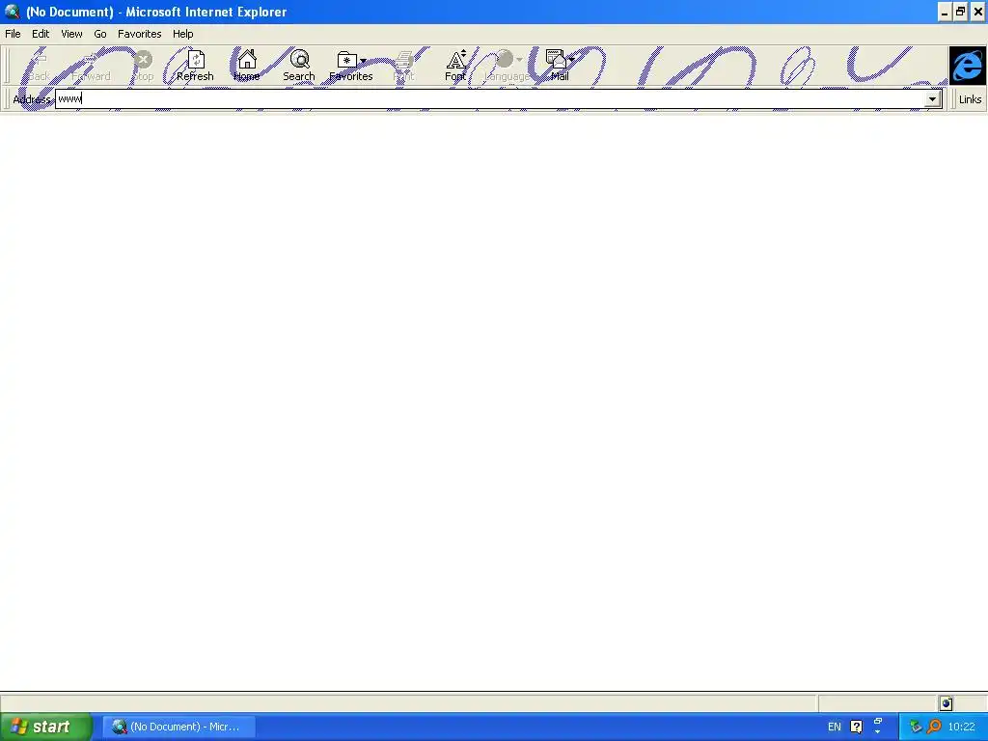Image resolution: width=988 pixels, height=741 pixels.
Task: Click the Stop toolbar button
Action: point(144,66)
